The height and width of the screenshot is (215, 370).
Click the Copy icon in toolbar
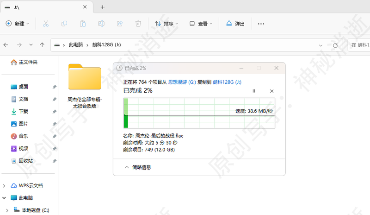[x=64, y=24]
